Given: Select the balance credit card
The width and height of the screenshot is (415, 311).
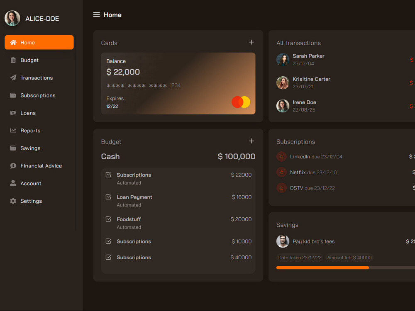Looking at the screenshot, I should [178, 84].
